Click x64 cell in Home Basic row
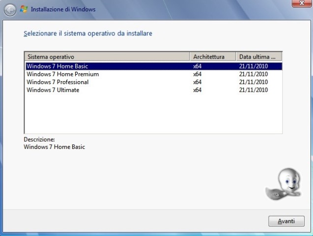Viewport: 313px width, 236px height. (x=197, y=66)
